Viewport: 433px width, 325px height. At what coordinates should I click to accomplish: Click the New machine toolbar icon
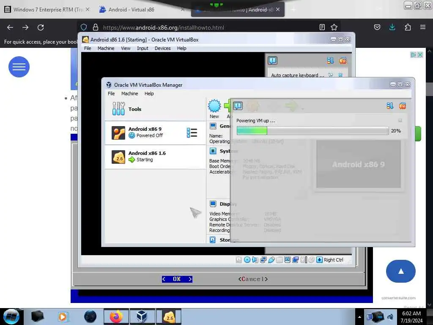tap(214, 109)
